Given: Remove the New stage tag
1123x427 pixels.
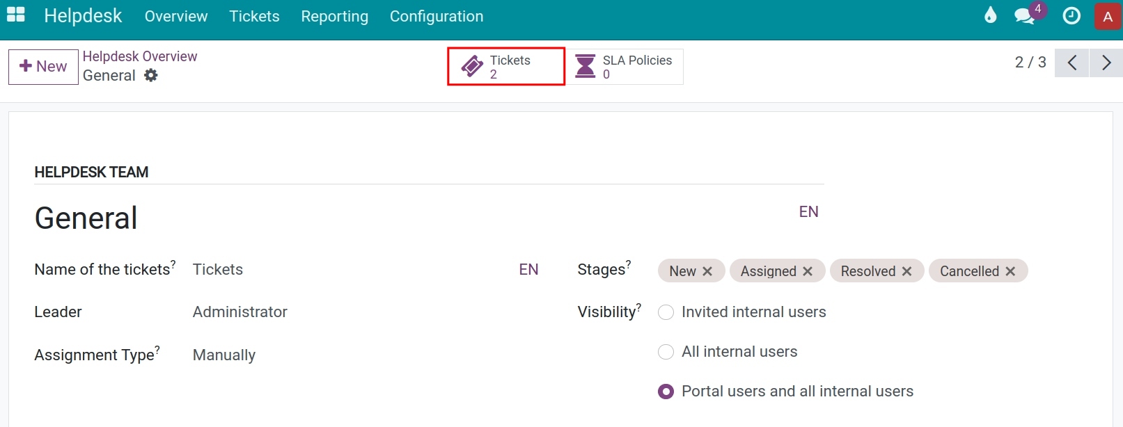Looking at the screenshot, I should (707, 271).
